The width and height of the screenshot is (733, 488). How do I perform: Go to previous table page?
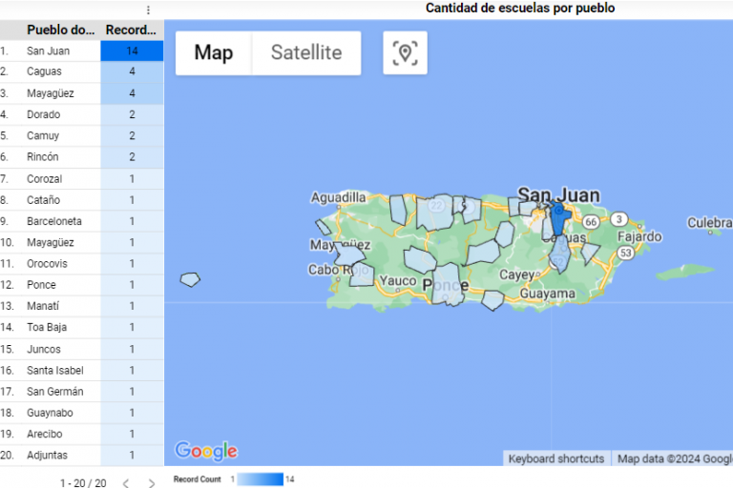point(126,483)
